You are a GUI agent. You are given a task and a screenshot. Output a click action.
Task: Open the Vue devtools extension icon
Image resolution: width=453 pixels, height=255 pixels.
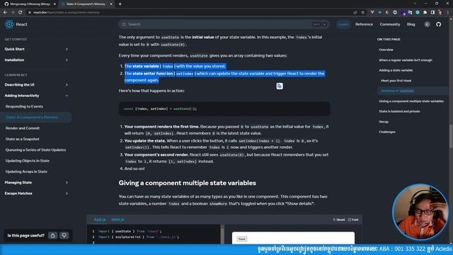point(372,13)
